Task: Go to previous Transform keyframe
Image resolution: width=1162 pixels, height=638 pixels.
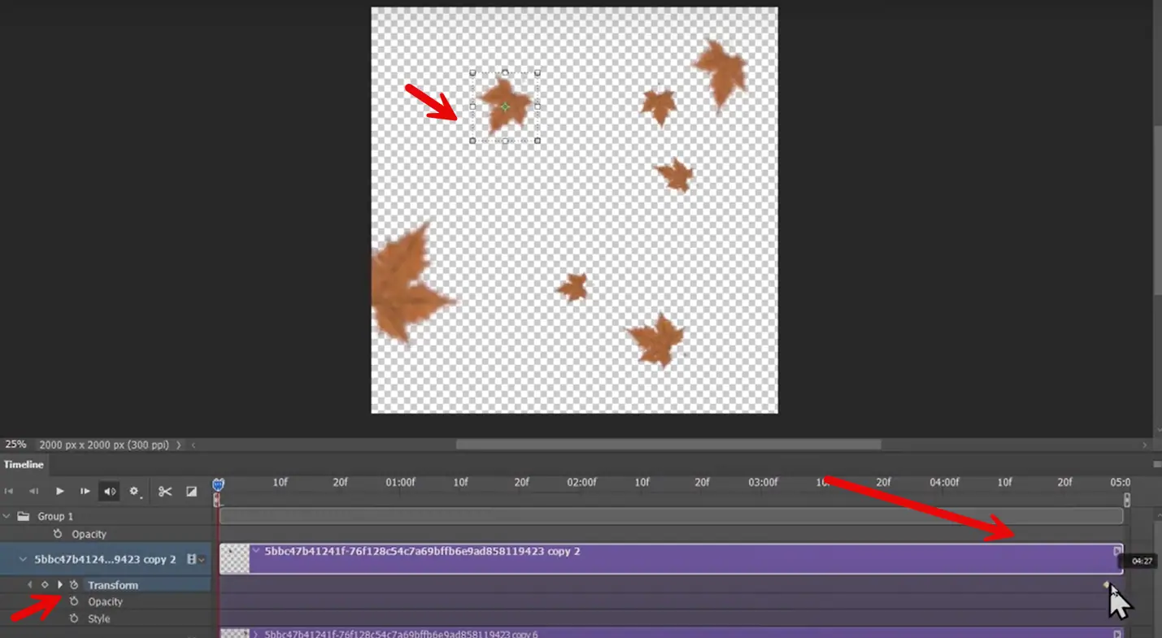Action: [x=30, y=585]
